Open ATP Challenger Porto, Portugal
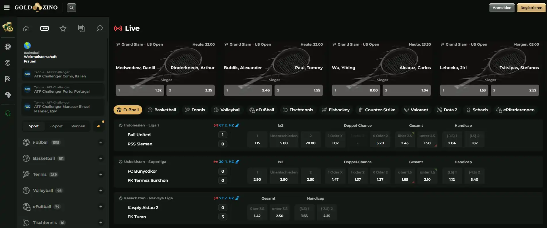 tap(63, 89)
